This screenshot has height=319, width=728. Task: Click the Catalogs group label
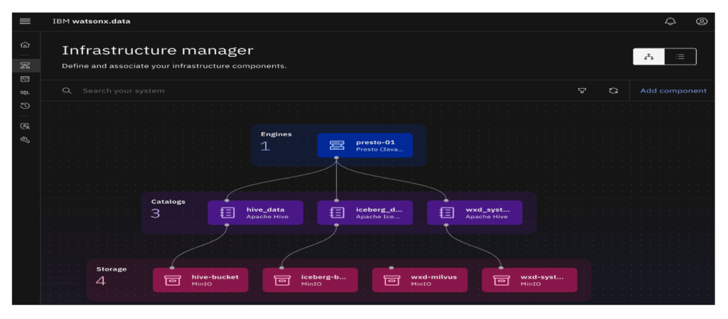click(x=168, y=202)
